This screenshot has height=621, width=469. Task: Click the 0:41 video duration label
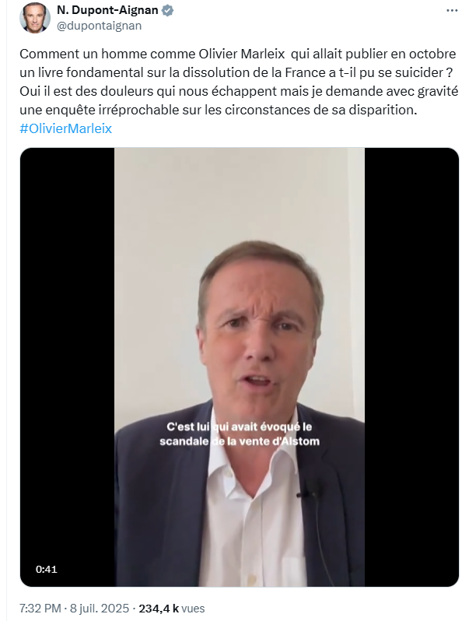click(47, 569)
